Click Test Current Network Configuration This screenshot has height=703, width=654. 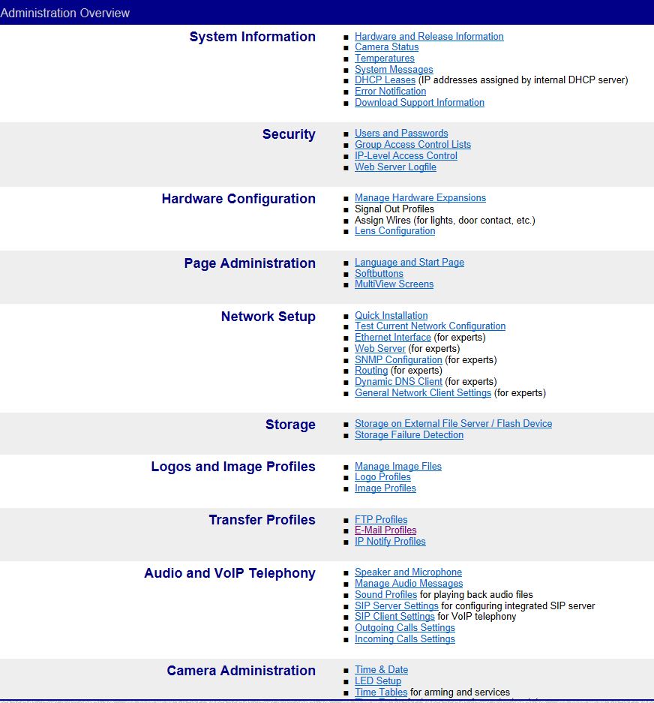[x=430, y=326]
